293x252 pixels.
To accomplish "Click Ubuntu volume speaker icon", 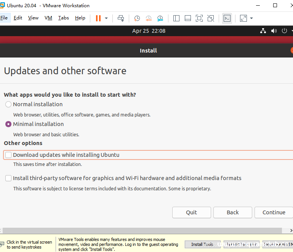I will 274,31.
